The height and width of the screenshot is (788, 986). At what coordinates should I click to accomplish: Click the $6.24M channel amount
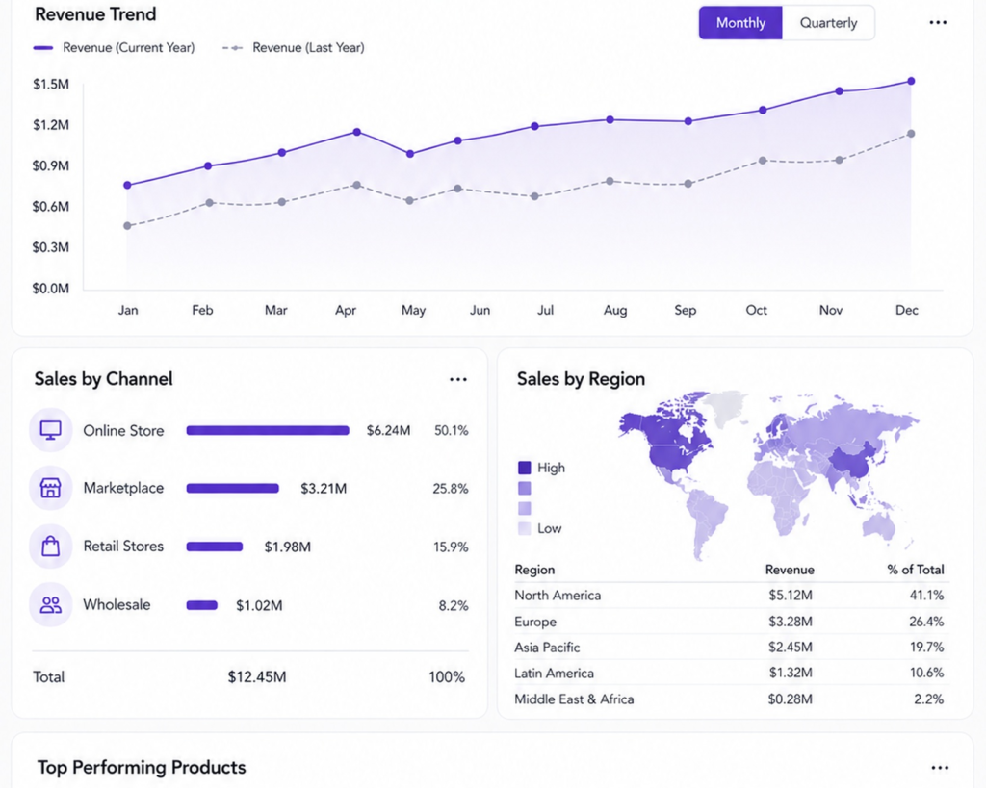click(x=389, y=430)
